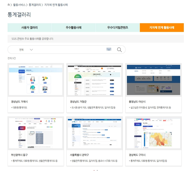Open 부산광역시 동구 thumbnail image

(36, 133)
